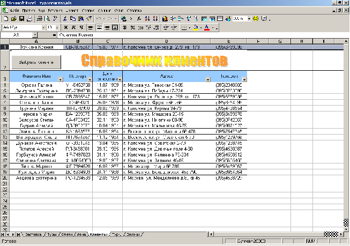
Task: Toggle underline Ч formatting
Action: click(81, 27)
